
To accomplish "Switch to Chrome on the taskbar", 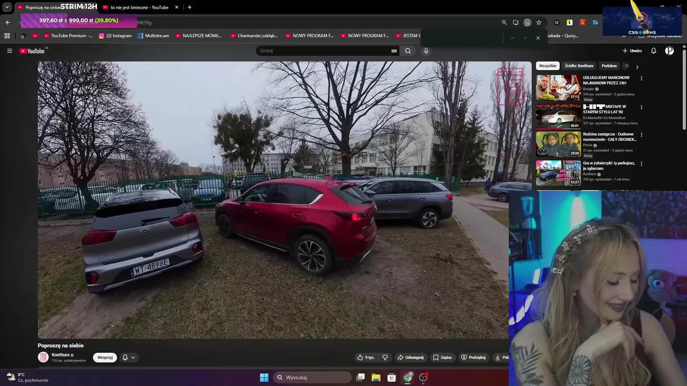I will [408, 377].
